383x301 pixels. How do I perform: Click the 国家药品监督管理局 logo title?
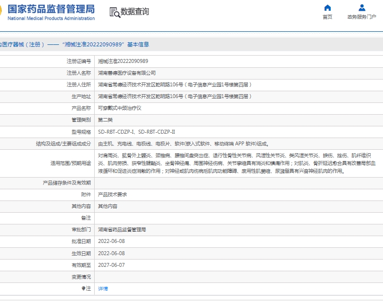point(51,9)
